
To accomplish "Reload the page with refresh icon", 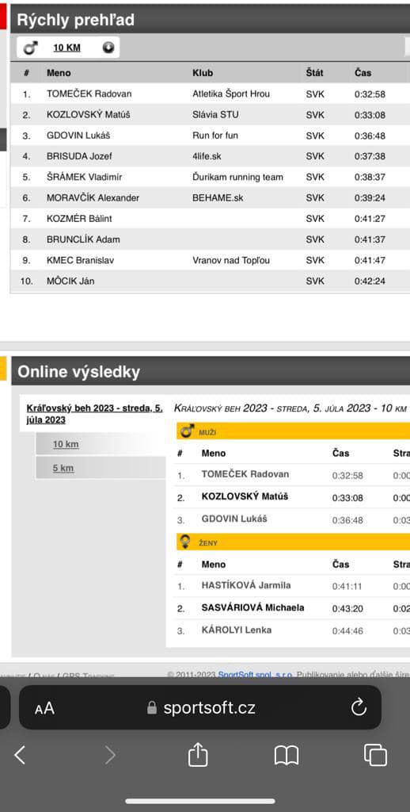I will point(359,707).
